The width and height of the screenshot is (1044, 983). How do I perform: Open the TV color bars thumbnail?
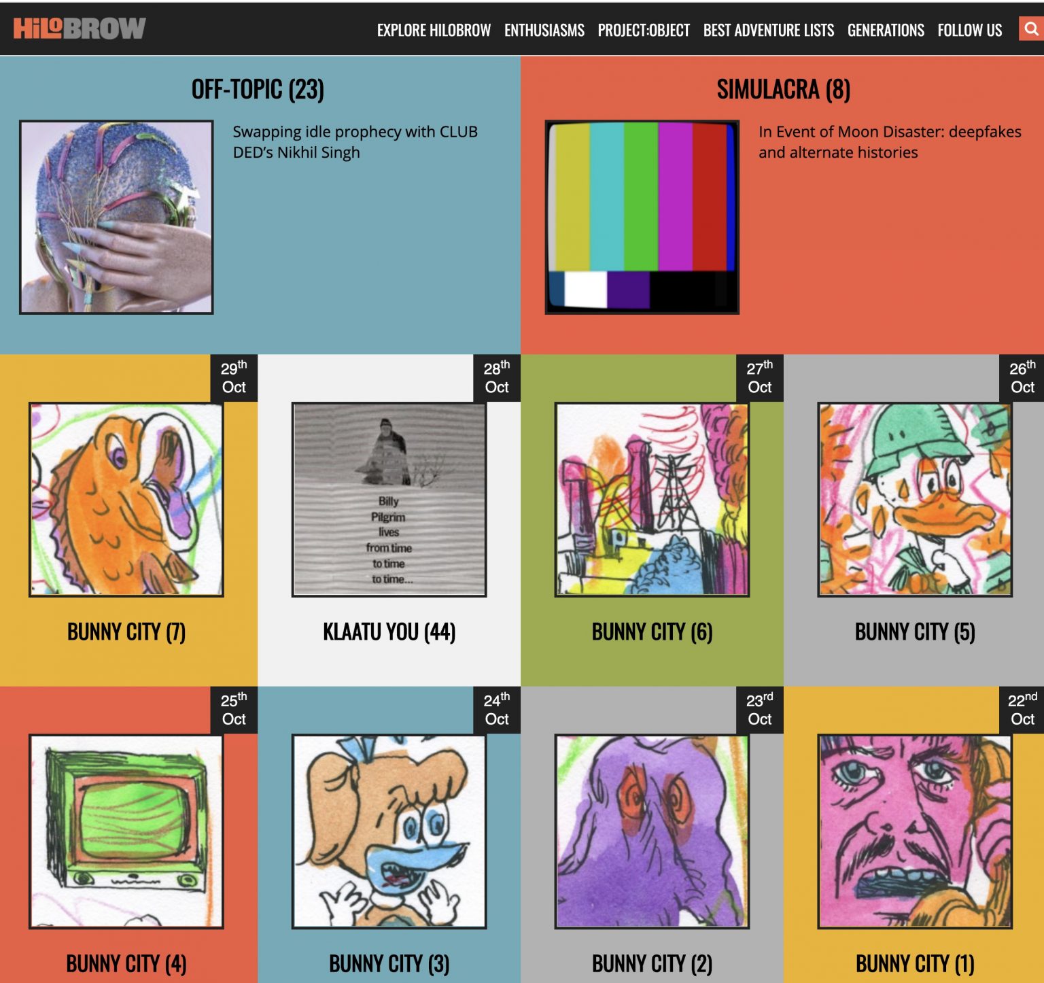(x=642, y=217)
